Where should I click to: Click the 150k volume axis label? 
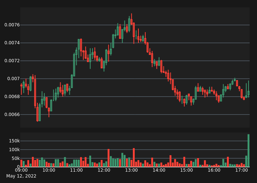(14, 141)
